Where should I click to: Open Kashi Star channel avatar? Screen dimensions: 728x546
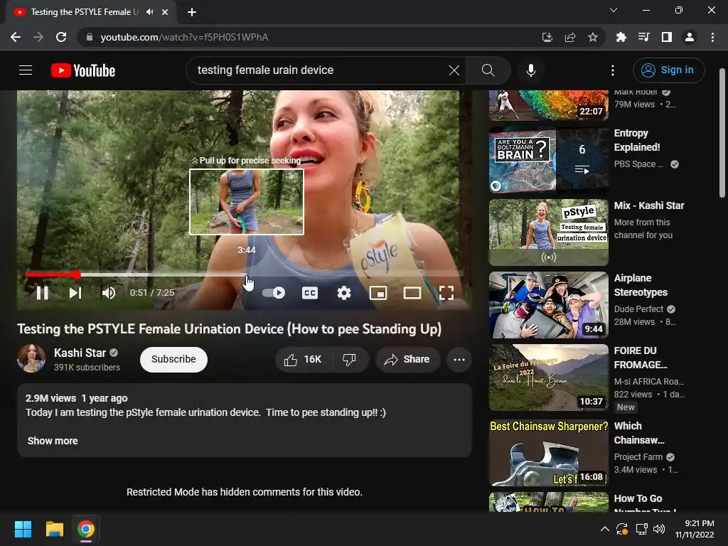click(x=31, y=358)
